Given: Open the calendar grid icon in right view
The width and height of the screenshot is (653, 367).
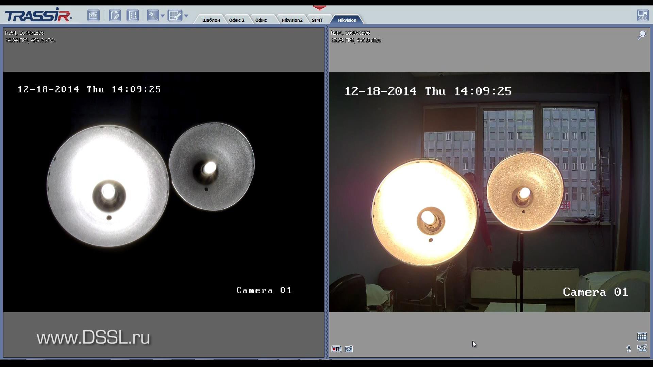Looking at the screenshot, I should click(642, 336).
